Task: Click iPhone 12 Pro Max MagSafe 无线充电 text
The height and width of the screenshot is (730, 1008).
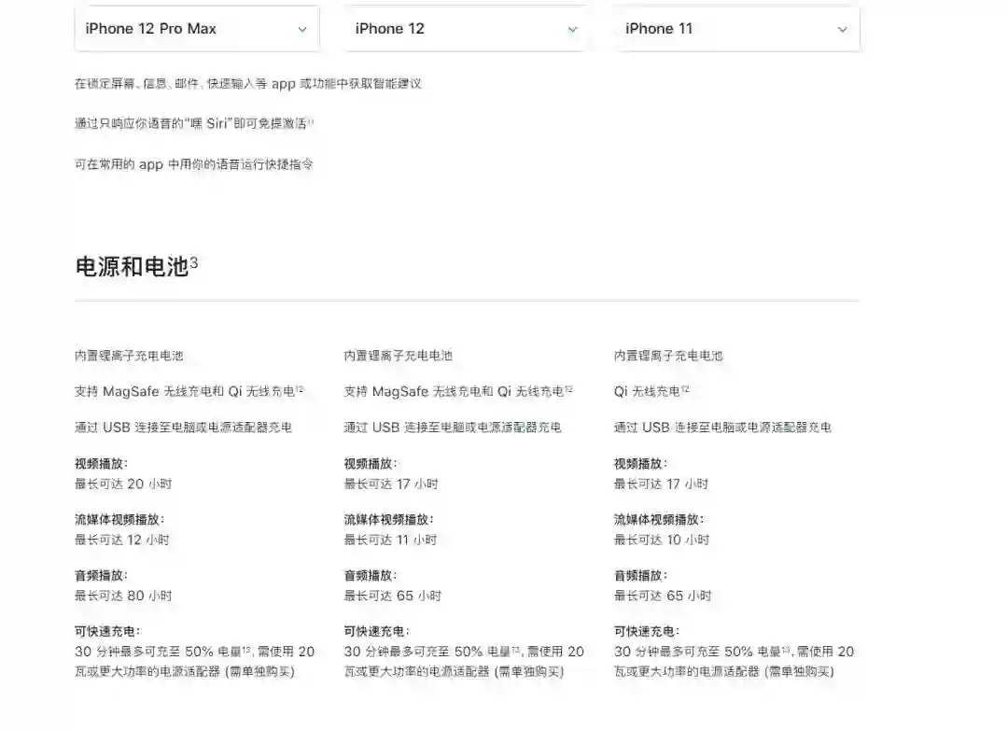Action: click(189, 391)
